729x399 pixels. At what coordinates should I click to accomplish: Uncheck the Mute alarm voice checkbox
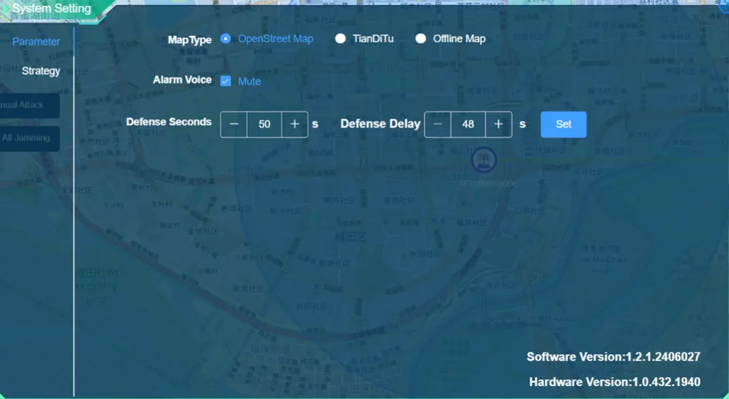pos(226,81)
